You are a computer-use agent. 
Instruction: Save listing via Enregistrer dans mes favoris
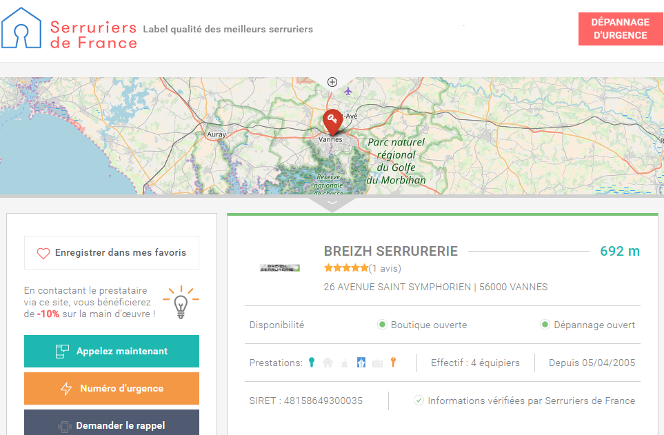112,252
